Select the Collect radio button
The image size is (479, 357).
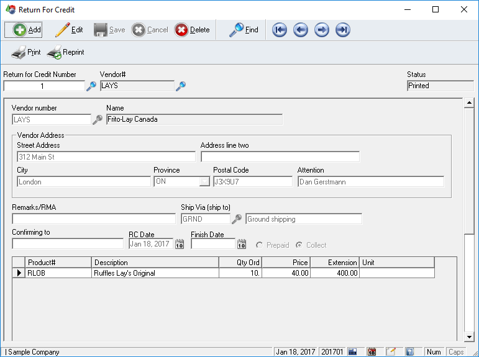(x=299, y=245)
